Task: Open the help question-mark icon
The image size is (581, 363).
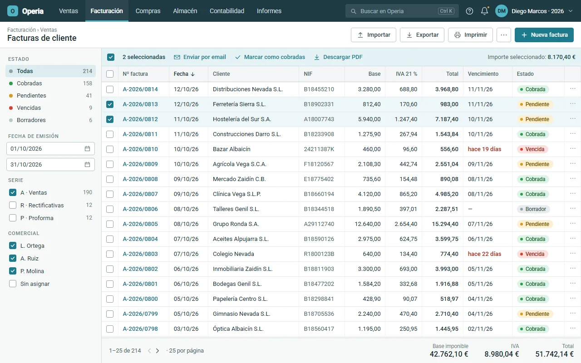Action: coord(469,11)
